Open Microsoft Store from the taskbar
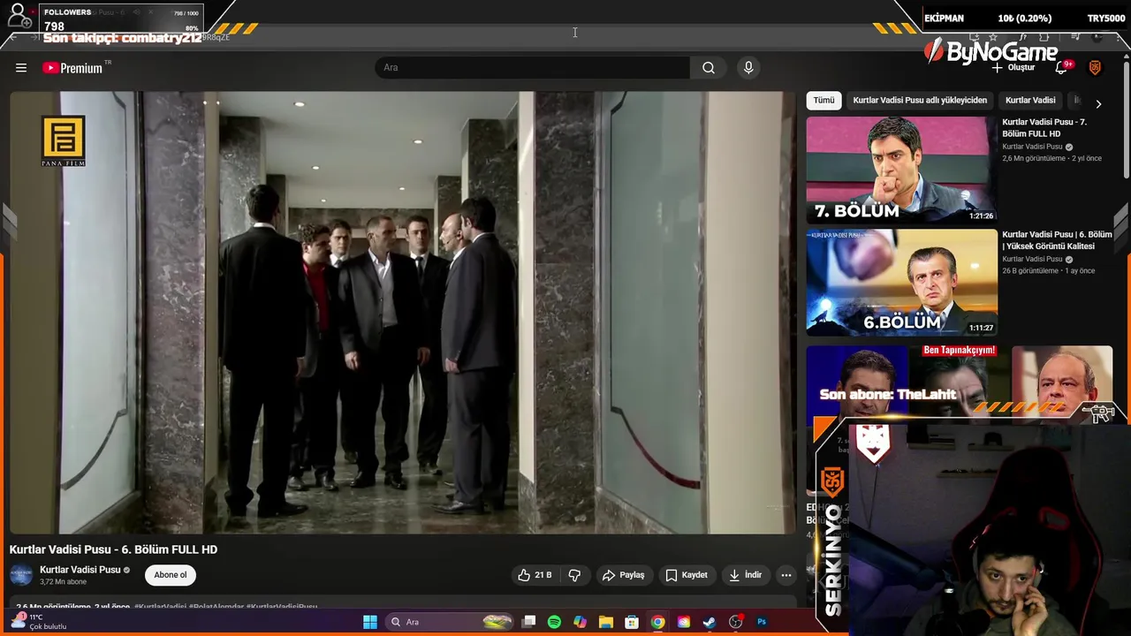Viewport: 1131px width, 636px height. 632,622
